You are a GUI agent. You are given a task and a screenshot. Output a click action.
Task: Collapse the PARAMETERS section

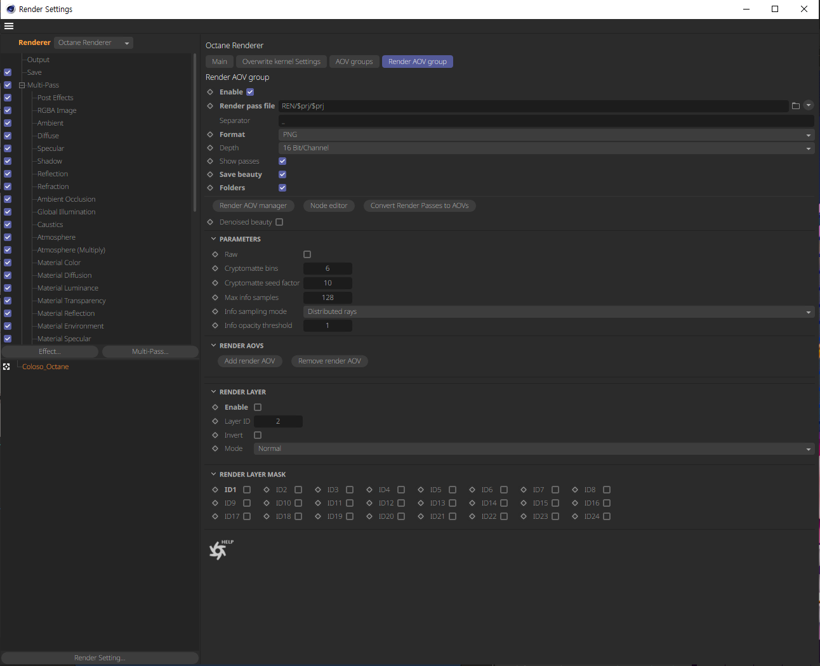pyautogui.click(x=213, y=239)
